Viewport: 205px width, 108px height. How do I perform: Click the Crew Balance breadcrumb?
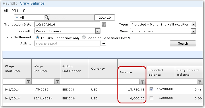[x=32, y=3]
